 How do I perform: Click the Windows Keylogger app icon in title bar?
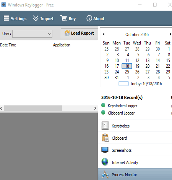pyautogui.click(x=3, y=5)
